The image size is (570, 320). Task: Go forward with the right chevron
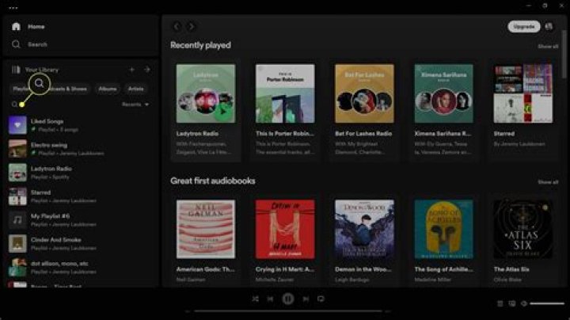click(x=191, y=27)
